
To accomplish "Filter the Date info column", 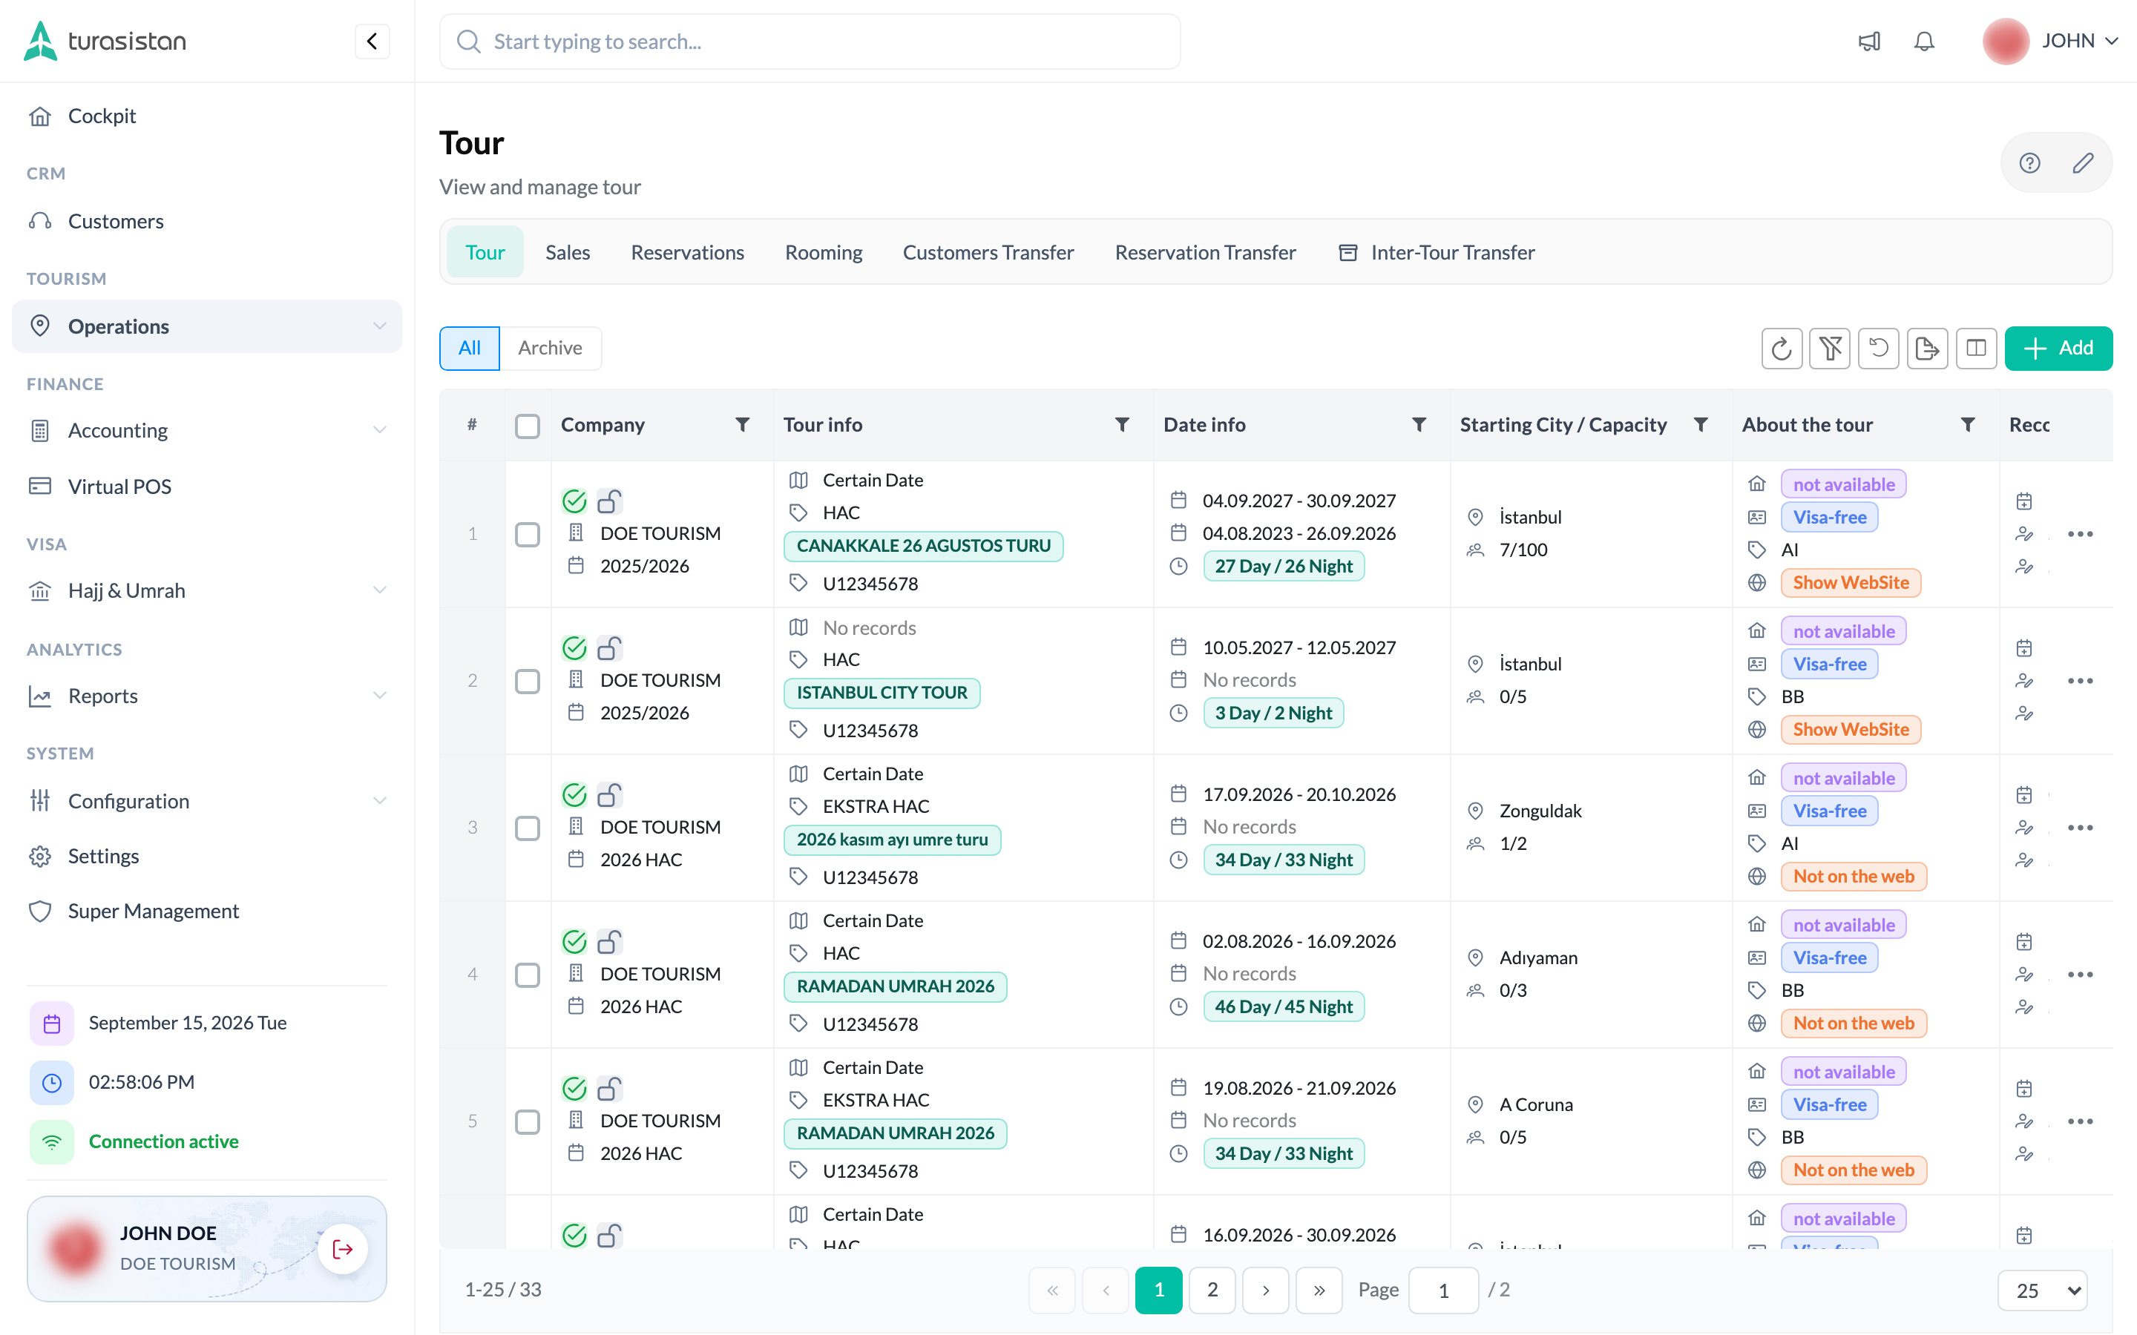I will (x=1419, y=425).
